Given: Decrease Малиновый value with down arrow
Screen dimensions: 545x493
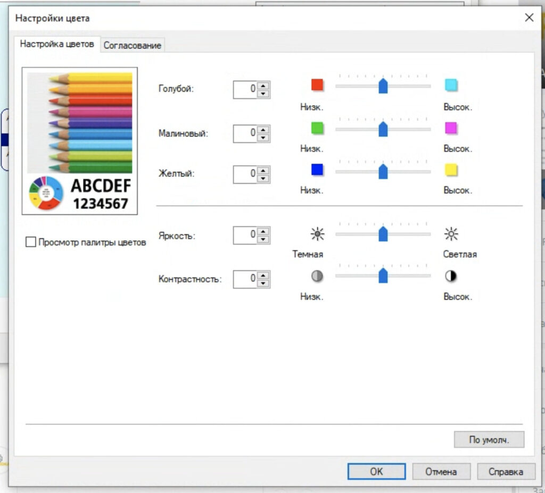Looking at the screenshot, I should pos(263,138).
